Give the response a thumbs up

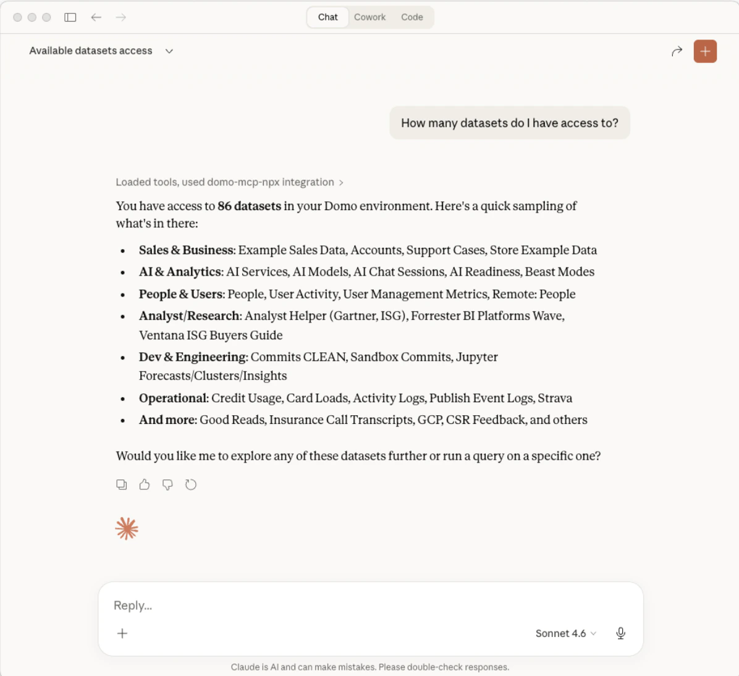pos(145,484)
